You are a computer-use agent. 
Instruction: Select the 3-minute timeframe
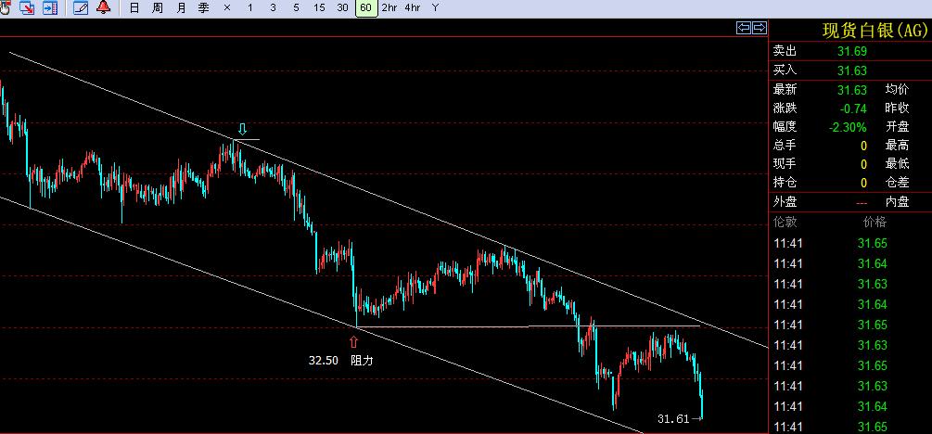click(x=273, y=7)
